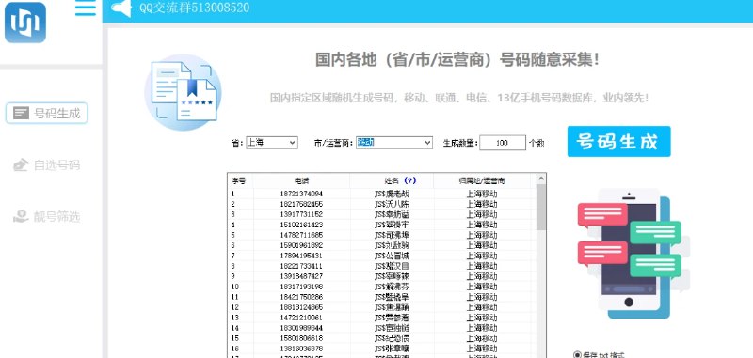
Task: Select row 1 in the number table
Action: [x=382, y=194]
